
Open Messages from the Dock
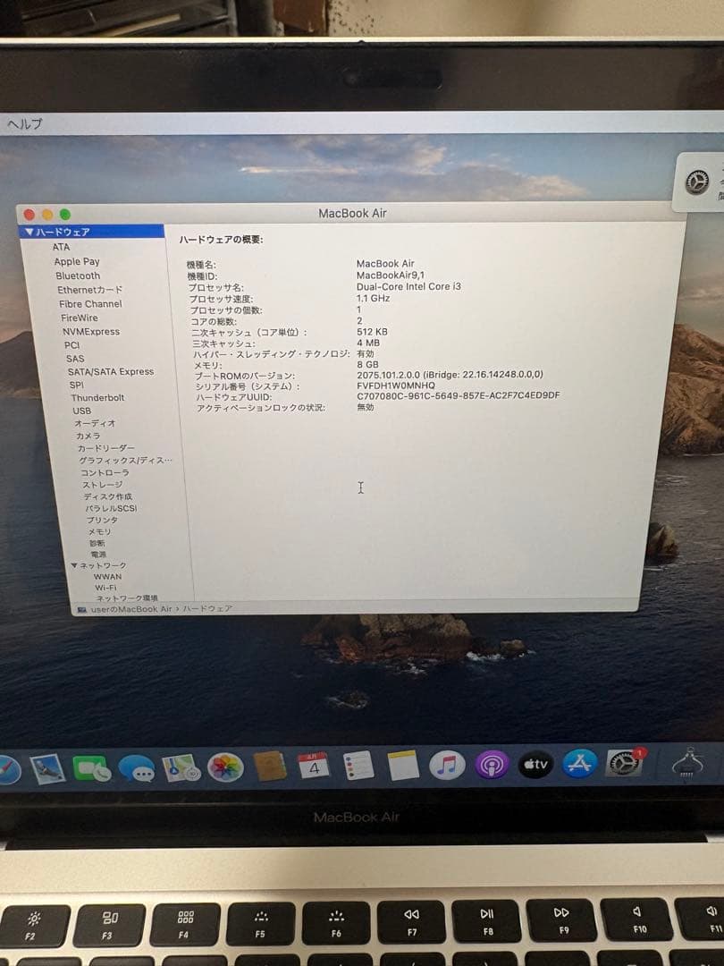pyautogui.click(x=136, y=768)
